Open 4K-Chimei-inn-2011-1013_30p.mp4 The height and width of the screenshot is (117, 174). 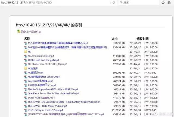coord(48,64)
